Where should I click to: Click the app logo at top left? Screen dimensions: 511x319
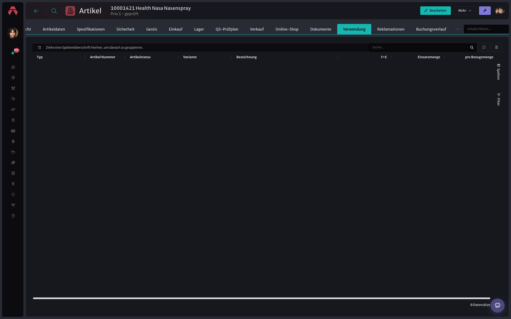click(13, 11)
